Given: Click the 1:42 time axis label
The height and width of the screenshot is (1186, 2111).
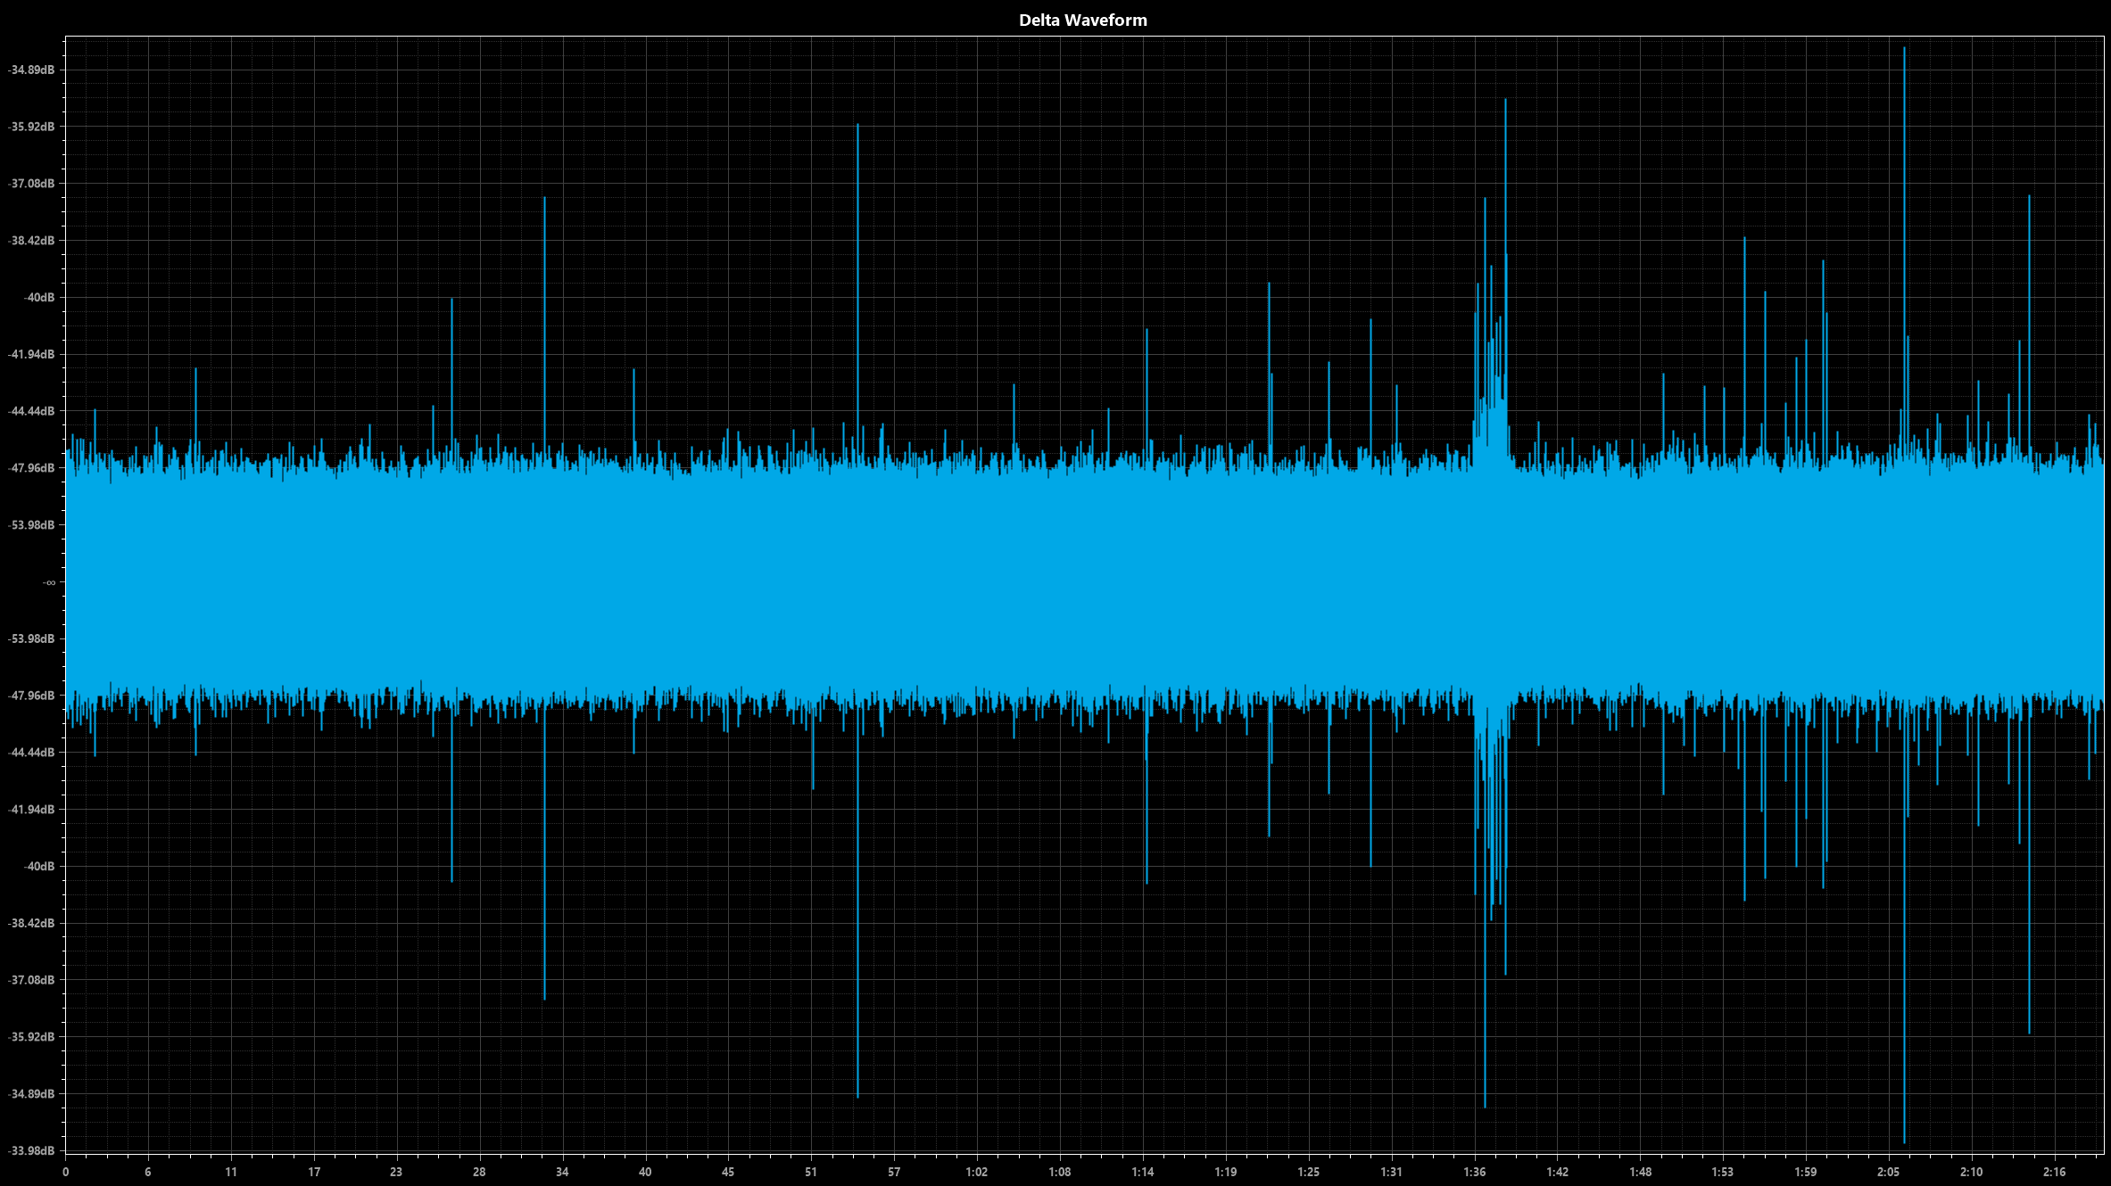Looking at the screenshot, I should click(x=1558, y=1172).
